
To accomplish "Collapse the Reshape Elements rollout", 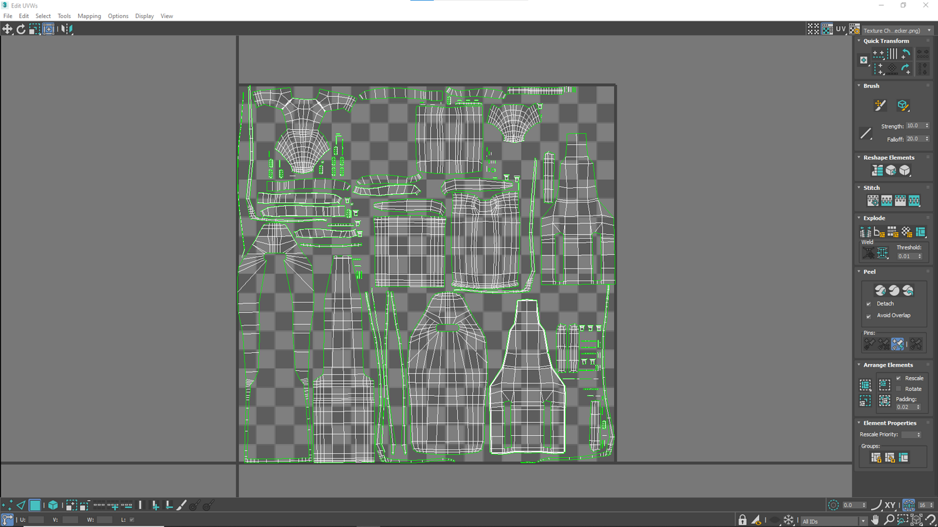I will pos(859,158).
